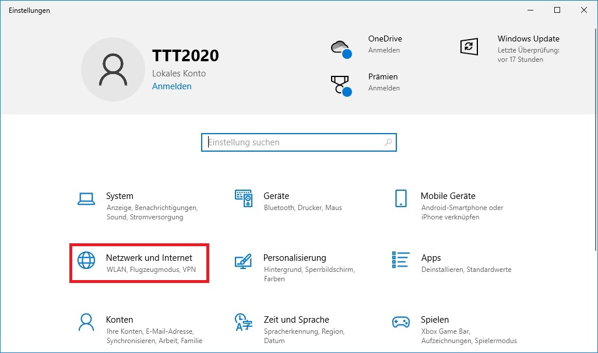This screenshot has height=353, width=598.
Task: Click the text 'Spracherkennung, Region, Datum'
Action: 304,336
